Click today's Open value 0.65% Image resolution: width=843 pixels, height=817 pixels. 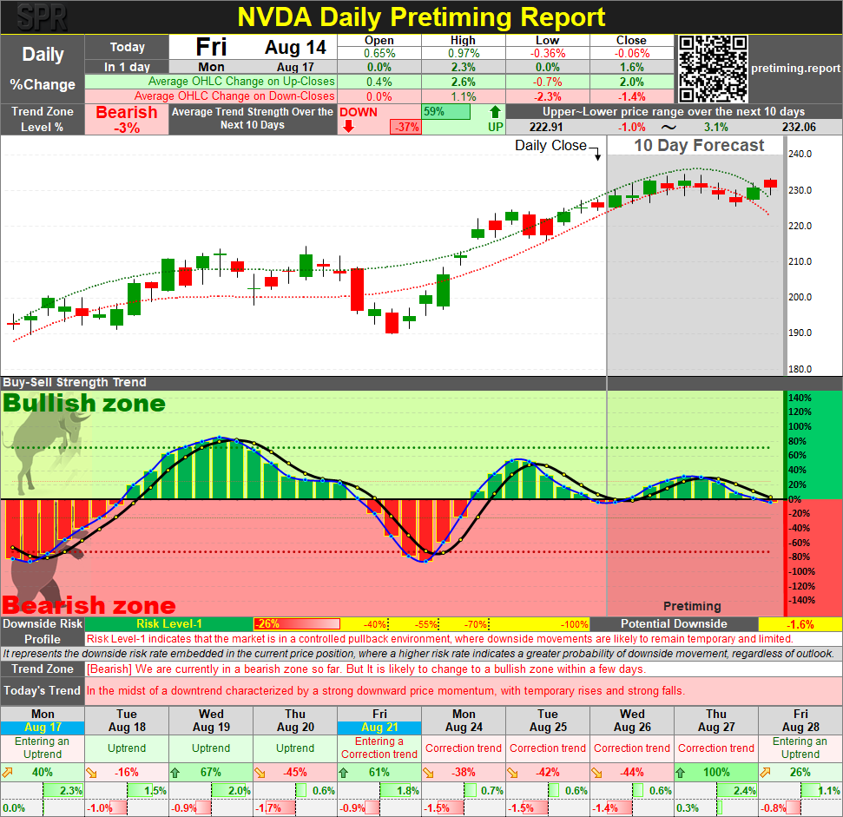tap(379, 53)
